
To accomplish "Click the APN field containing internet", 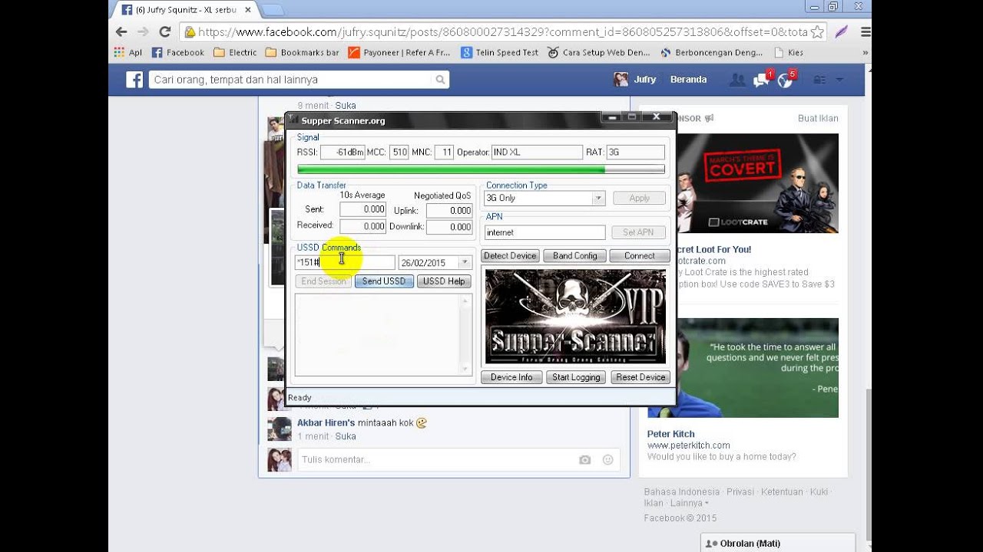I will [x=544, y=232].
